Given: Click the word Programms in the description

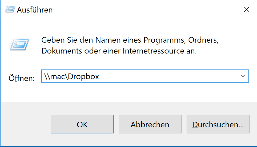Looking at the screenshot, I should point(164,40).
